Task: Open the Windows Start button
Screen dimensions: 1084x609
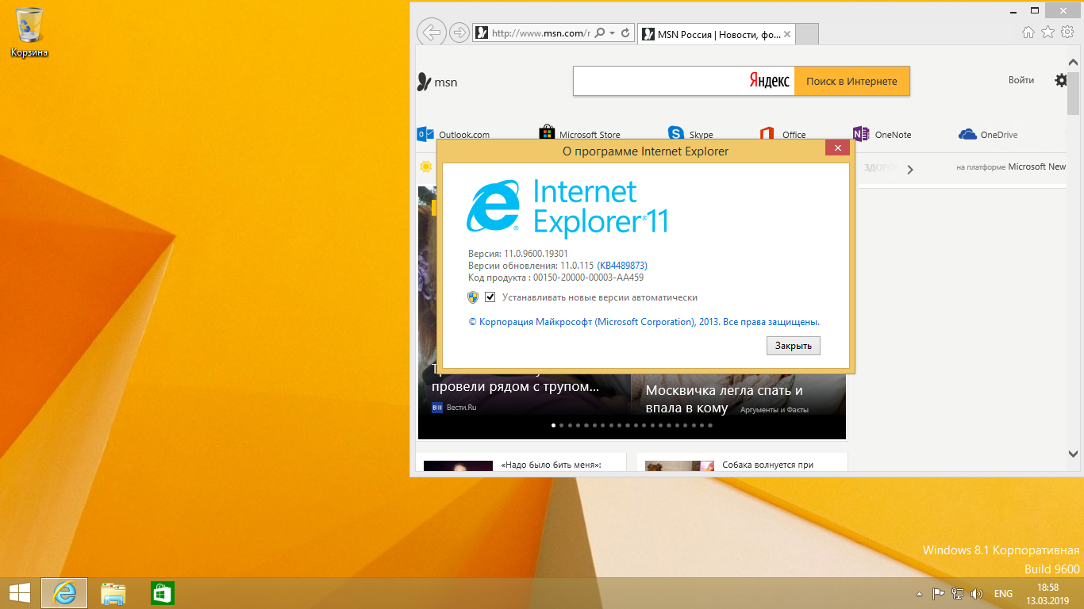Action: pos(19,592)
